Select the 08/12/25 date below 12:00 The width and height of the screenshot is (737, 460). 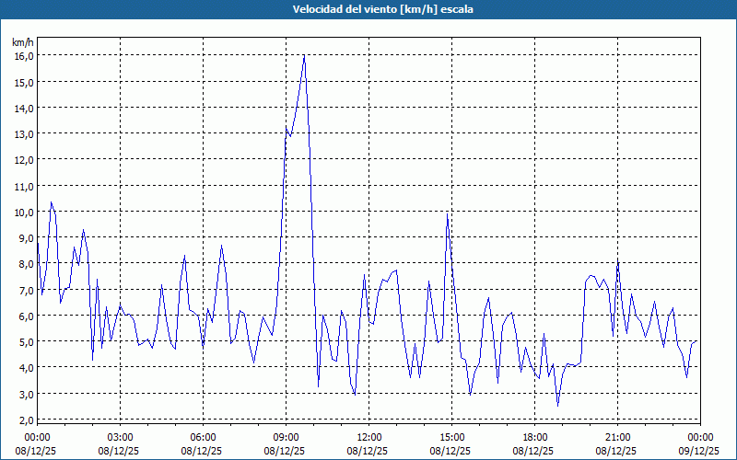pyautogui.click(x=368, y=451)
